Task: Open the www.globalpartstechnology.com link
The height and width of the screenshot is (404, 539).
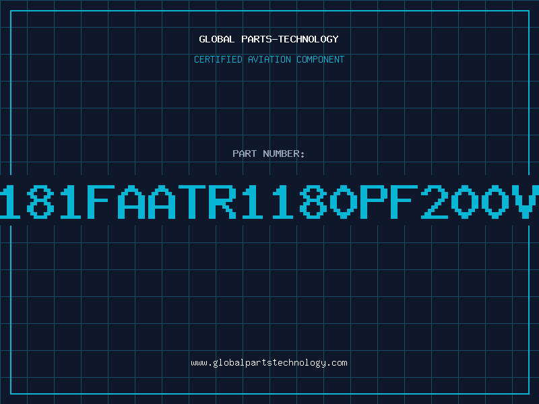Action: pyautogui.click(x=269, y=363)
